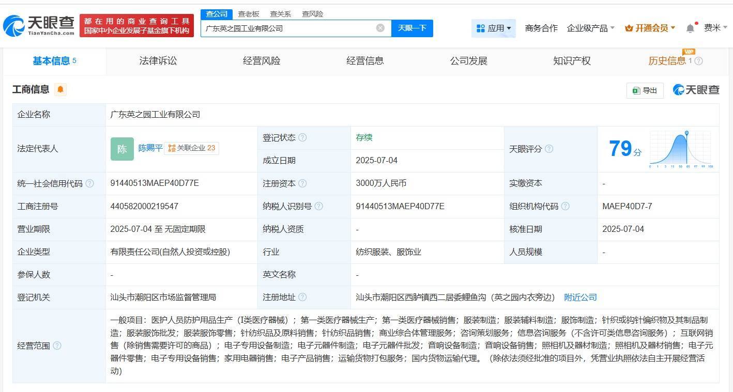Screen dimensions: 733x392
Task: Open the 开通会员 dropdown
Action: pos(650,28)
